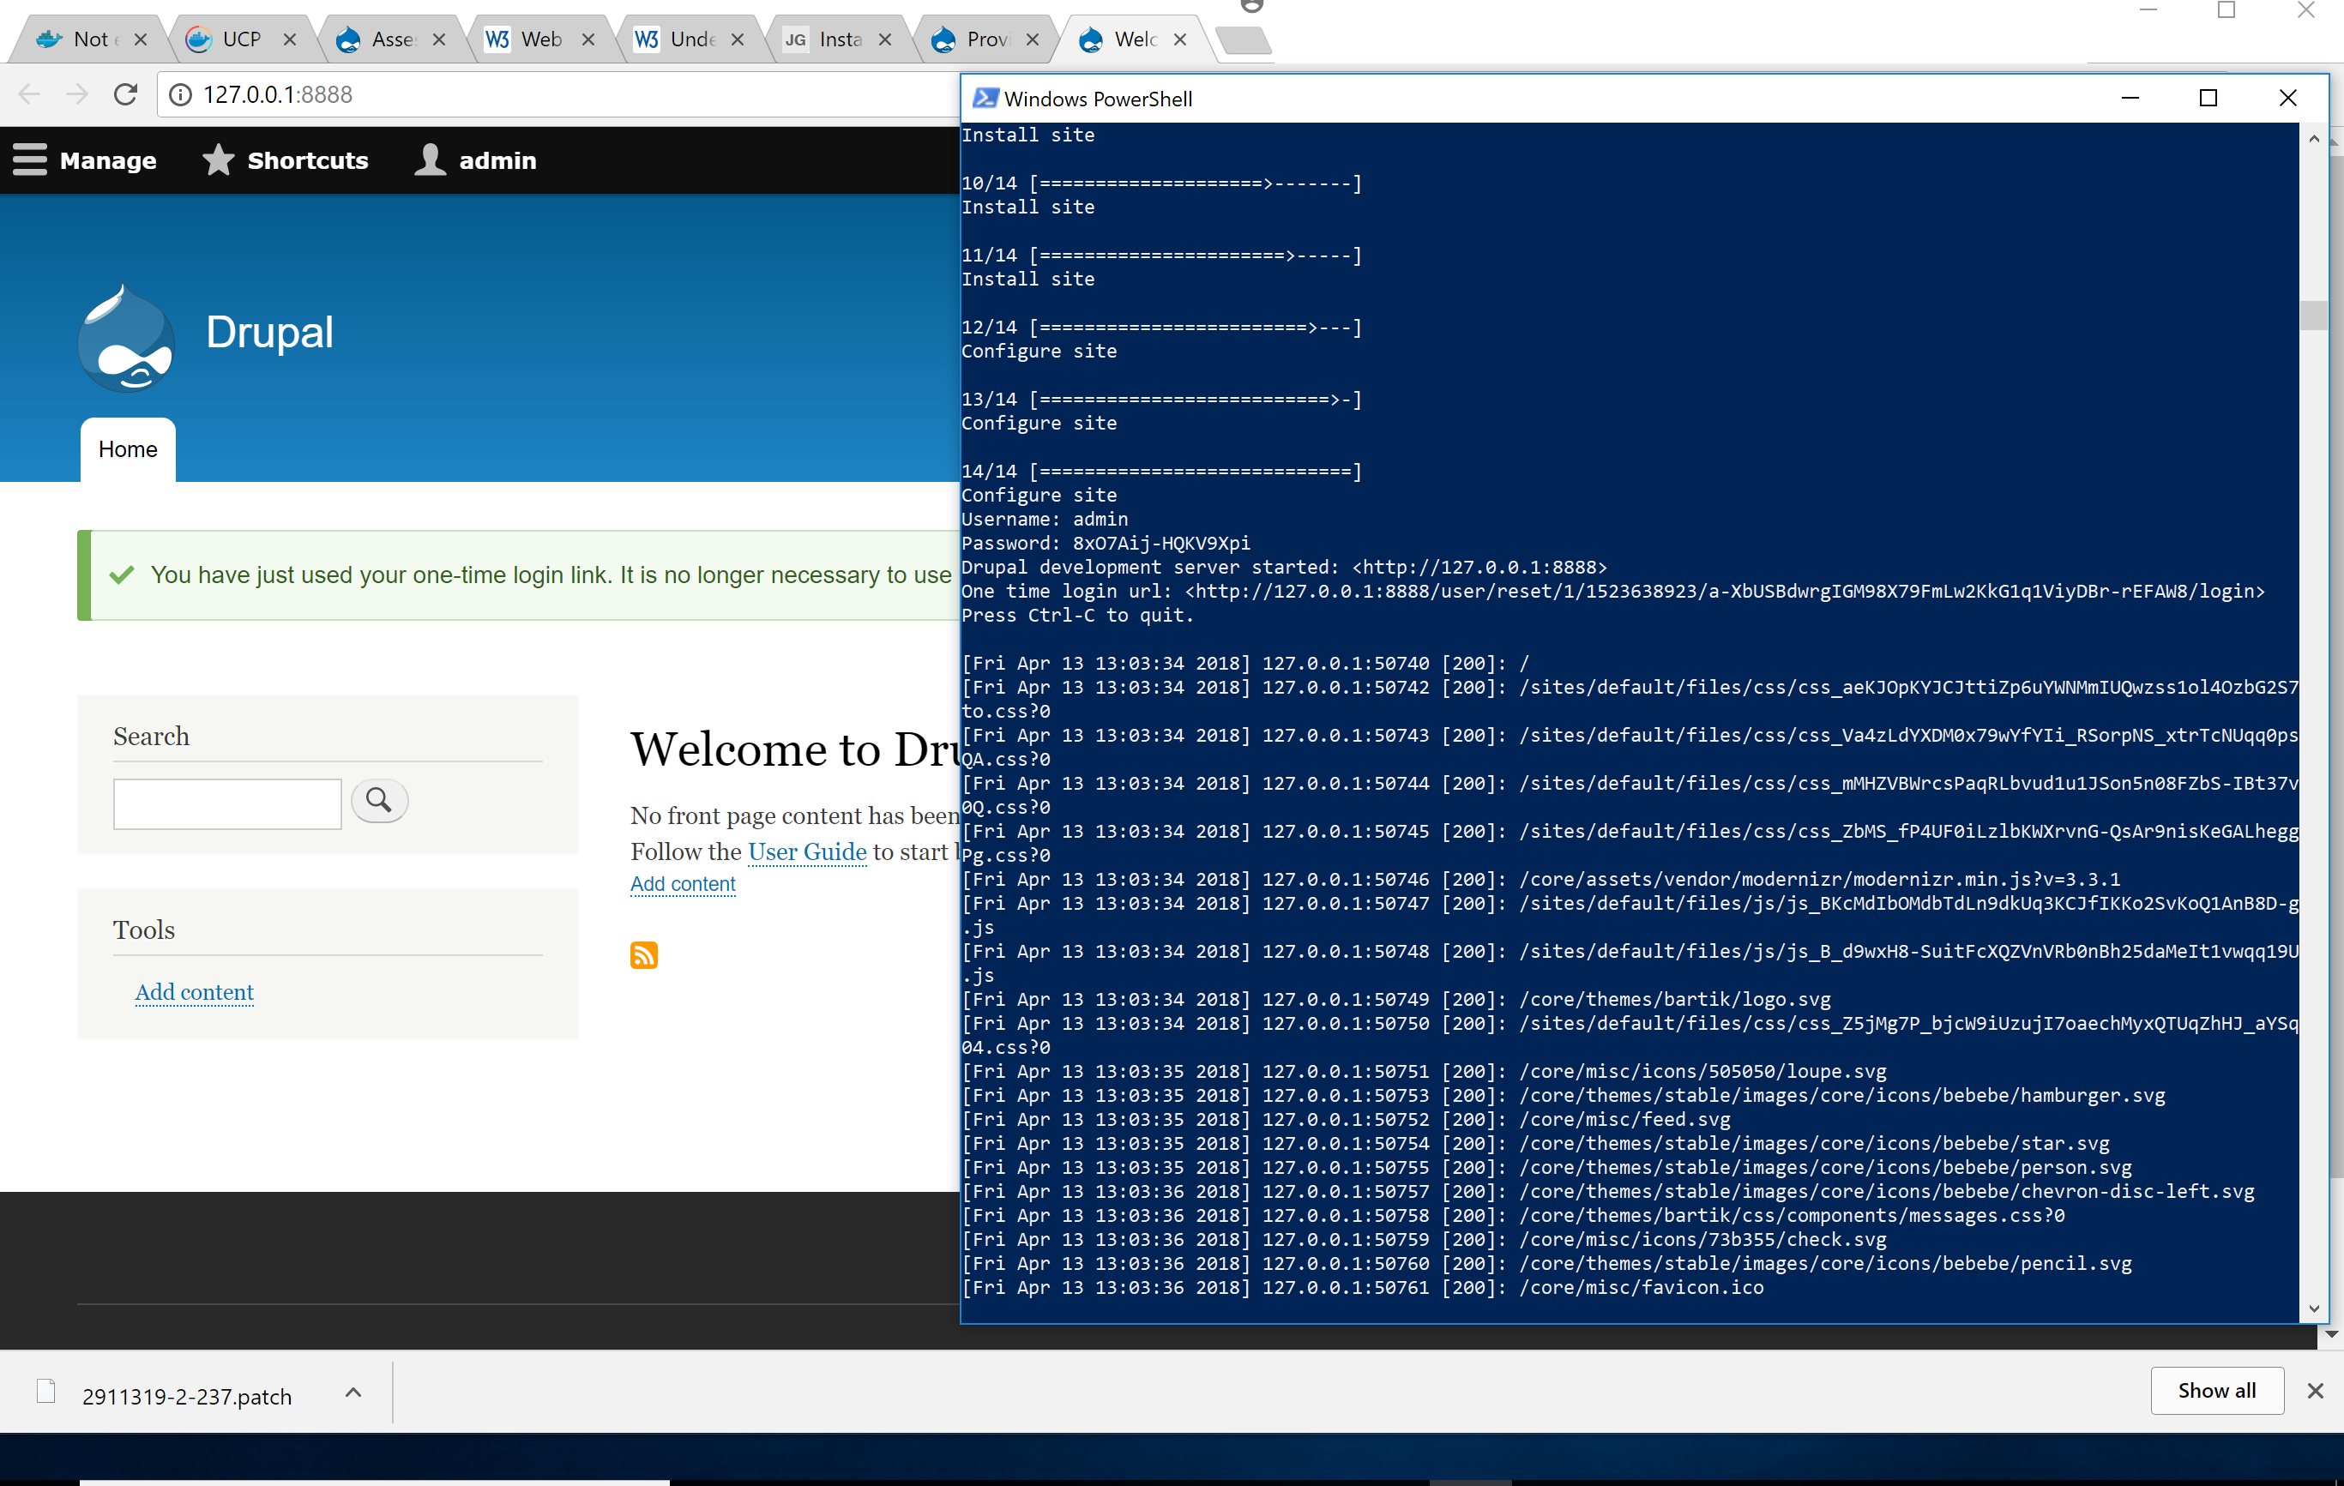Screen dimensions: 2344x1486
Task: Select the Home tab on the Drupal site
Action: (x=127, y=448)
